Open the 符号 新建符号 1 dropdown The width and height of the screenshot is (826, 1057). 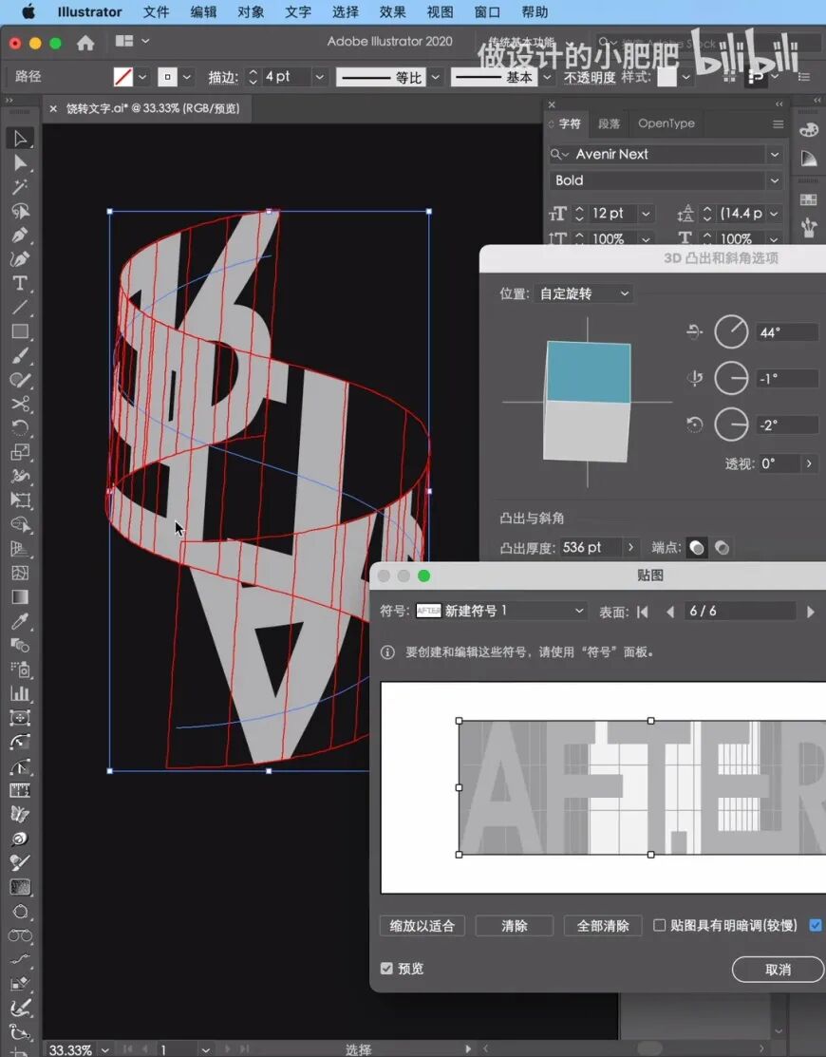500,611
